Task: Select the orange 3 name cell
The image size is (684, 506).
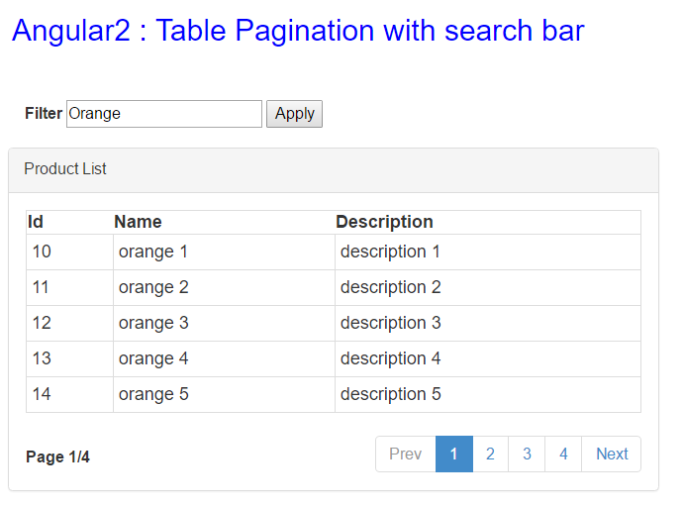Action: coord(225,323)
